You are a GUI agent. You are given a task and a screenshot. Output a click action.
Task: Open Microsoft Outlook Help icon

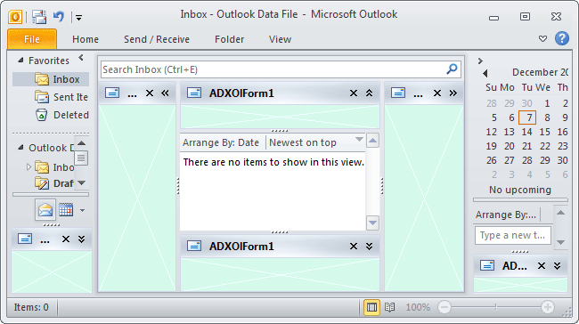562,38
